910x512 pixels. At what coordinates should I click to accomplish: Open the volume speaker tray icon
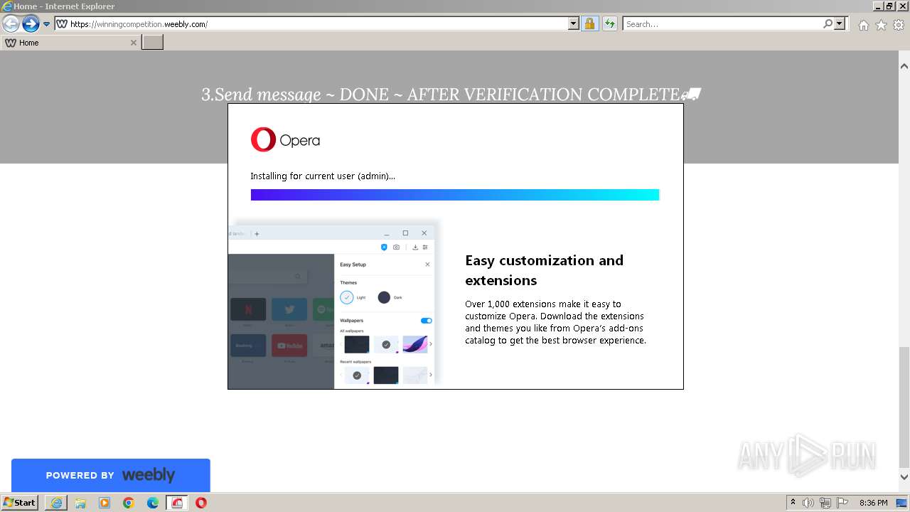coord(809,503)
